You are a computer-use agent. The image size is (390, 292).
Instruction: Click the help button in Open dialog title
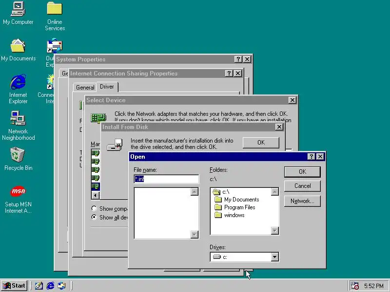click(x=311, y=156)
